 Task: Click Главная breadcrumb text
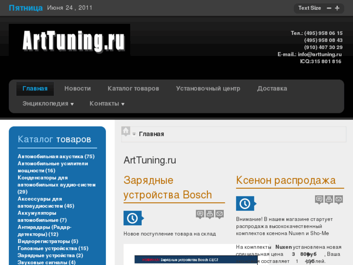click(151, 134)
